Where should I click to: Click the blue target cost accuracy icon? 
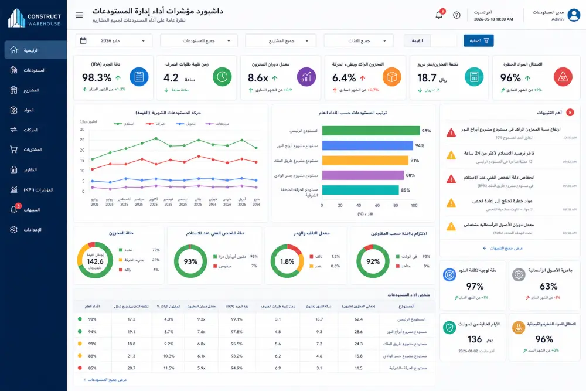point(449,275)
